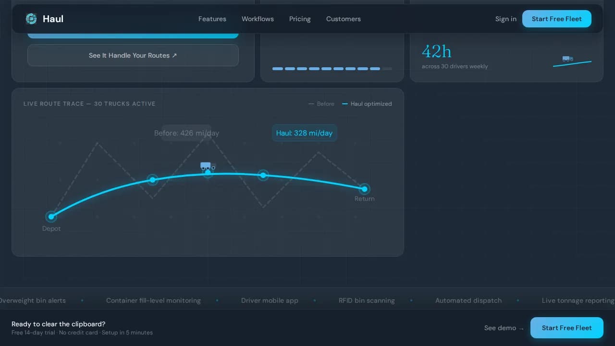Open the Customers nav item
The image size is (615, 346).
click(344, 19)
